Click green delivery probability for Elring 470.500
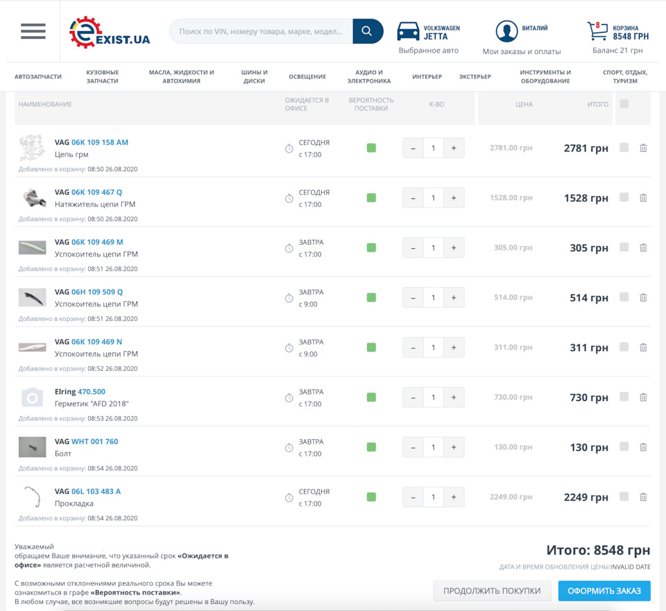This screenshot has width=666, height=611. (x=371, y=397)
